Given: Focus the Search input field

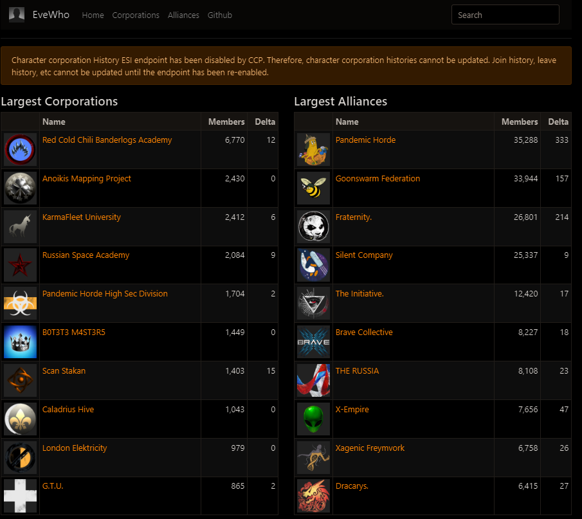Looking at the screenshot, I should (x=505, y=15).
